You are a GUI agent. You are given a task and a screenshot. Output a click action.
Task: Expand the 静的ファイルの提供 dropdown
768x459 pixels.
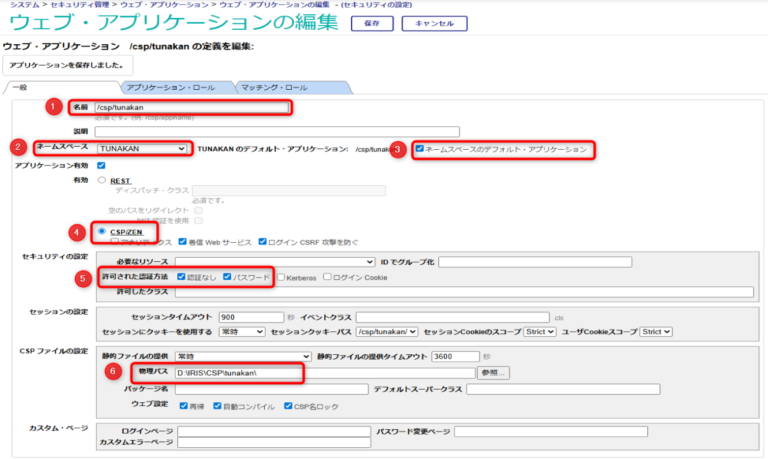click(243, 356)
